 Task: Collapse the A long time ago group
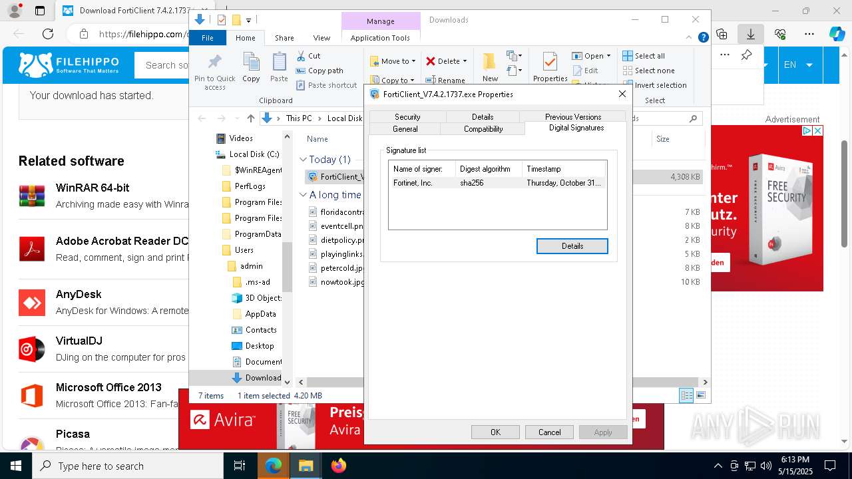[304, 195]
